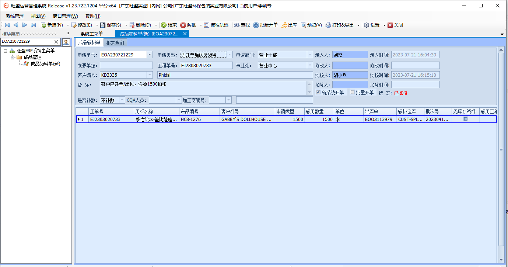Screen dimensions: 508x267
Task: Click the 出库 stock-out icon
Action: tap(284, 25)
